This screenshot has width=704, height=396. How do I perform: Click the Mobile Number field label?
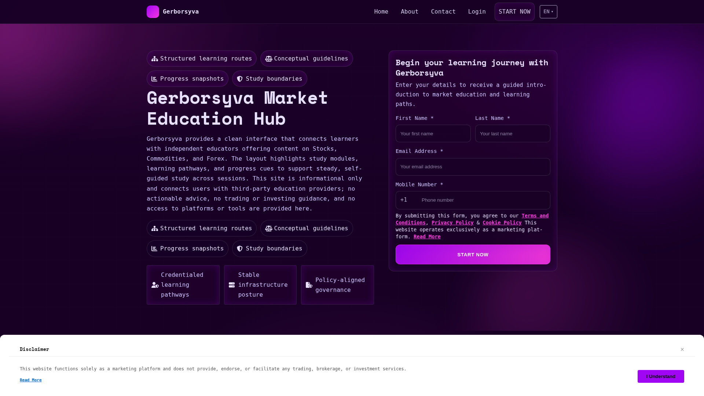[x=419, y=184]
